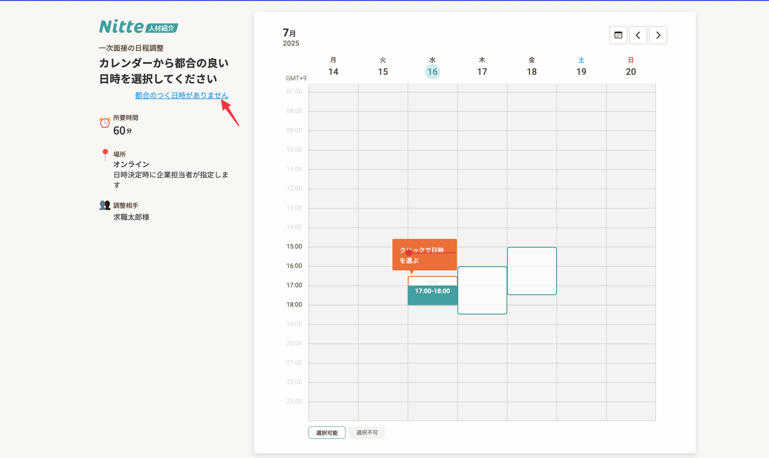Select the available slot on Thursday 17

click(x=482, y=290)
